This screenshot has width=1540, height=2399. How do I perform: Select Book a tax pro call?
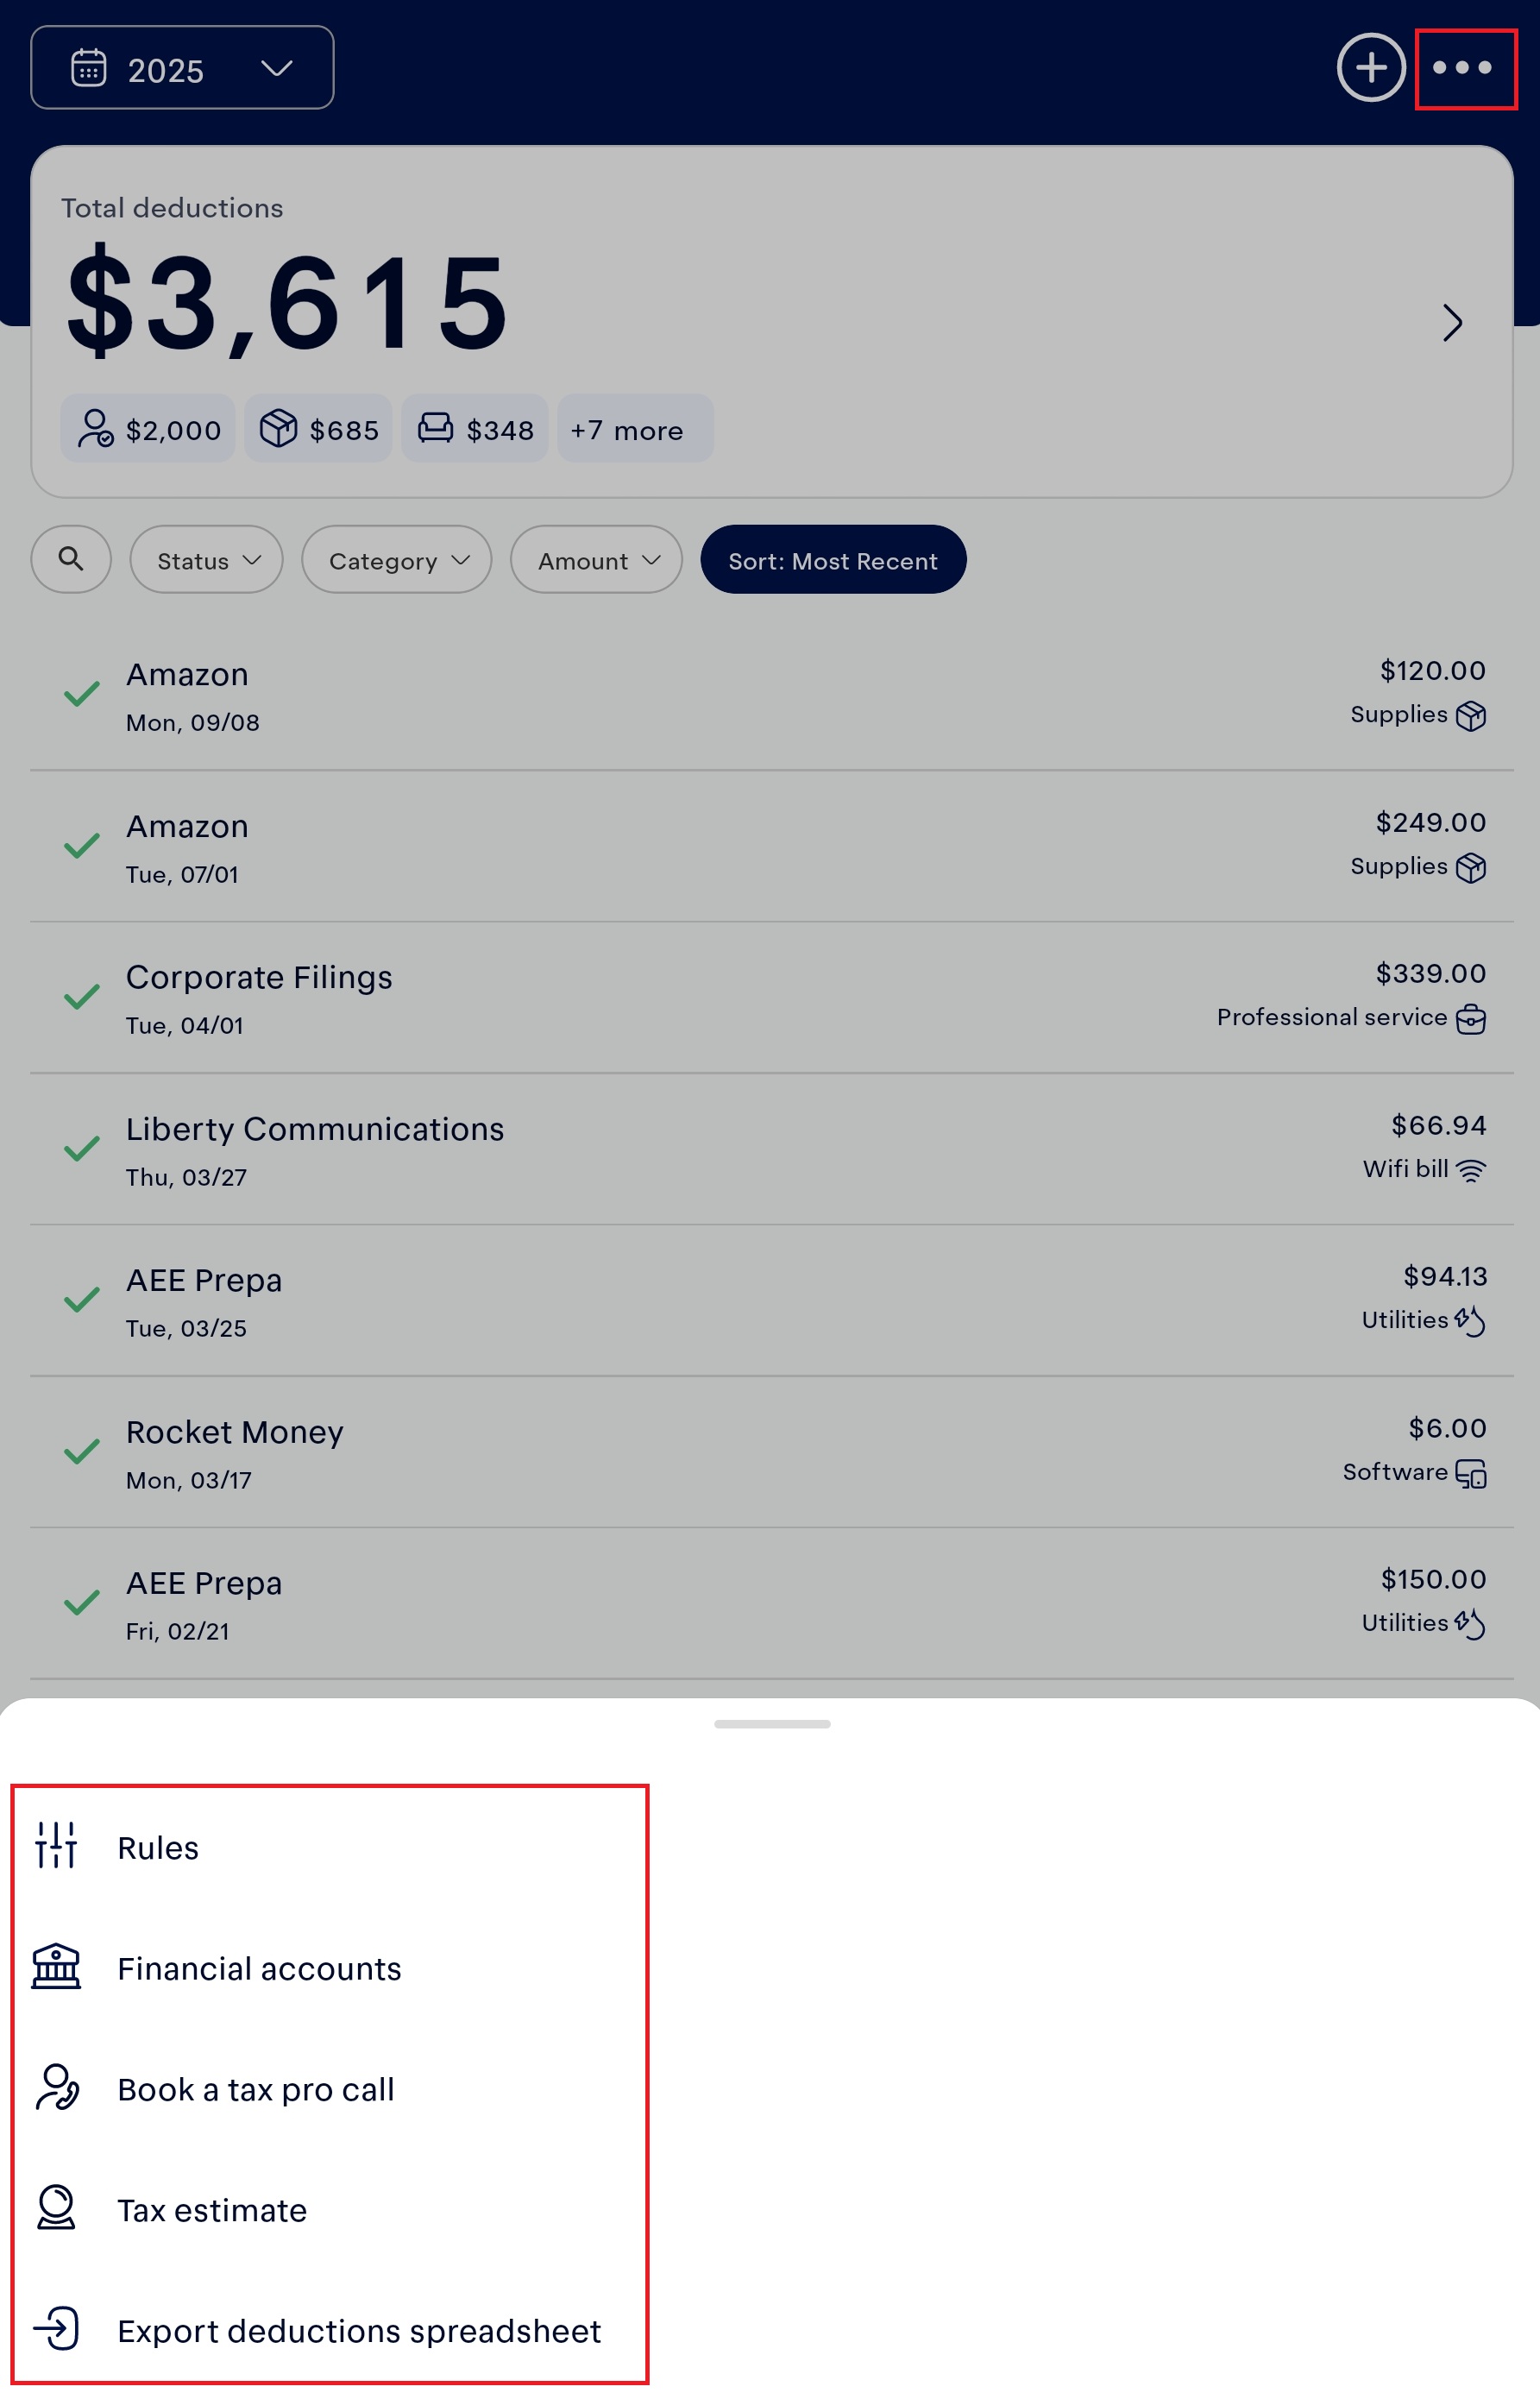tap(255, 2089)
